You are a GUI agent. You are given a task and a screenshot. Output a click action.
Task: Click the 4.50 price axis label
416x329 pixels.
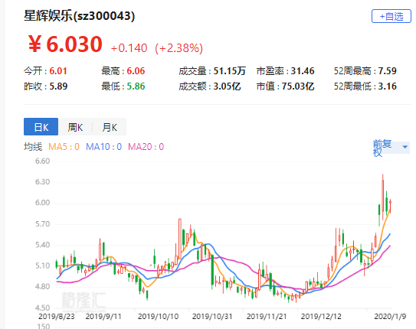pos(42,308)
